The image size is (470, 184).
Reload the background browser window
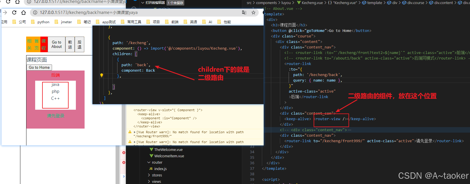tap(8, 2)
